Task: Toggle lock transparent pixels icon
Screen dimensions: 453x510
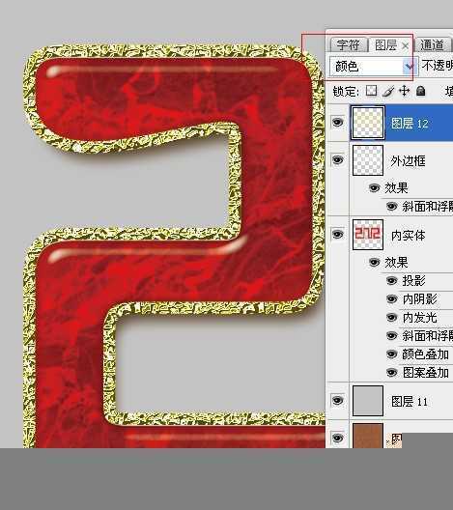Action: coord(371,91)
